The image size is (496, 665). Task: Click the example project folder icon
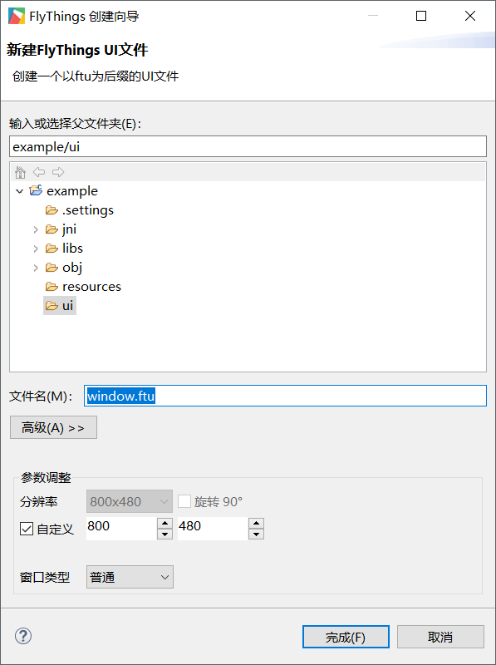click(36, 190)
